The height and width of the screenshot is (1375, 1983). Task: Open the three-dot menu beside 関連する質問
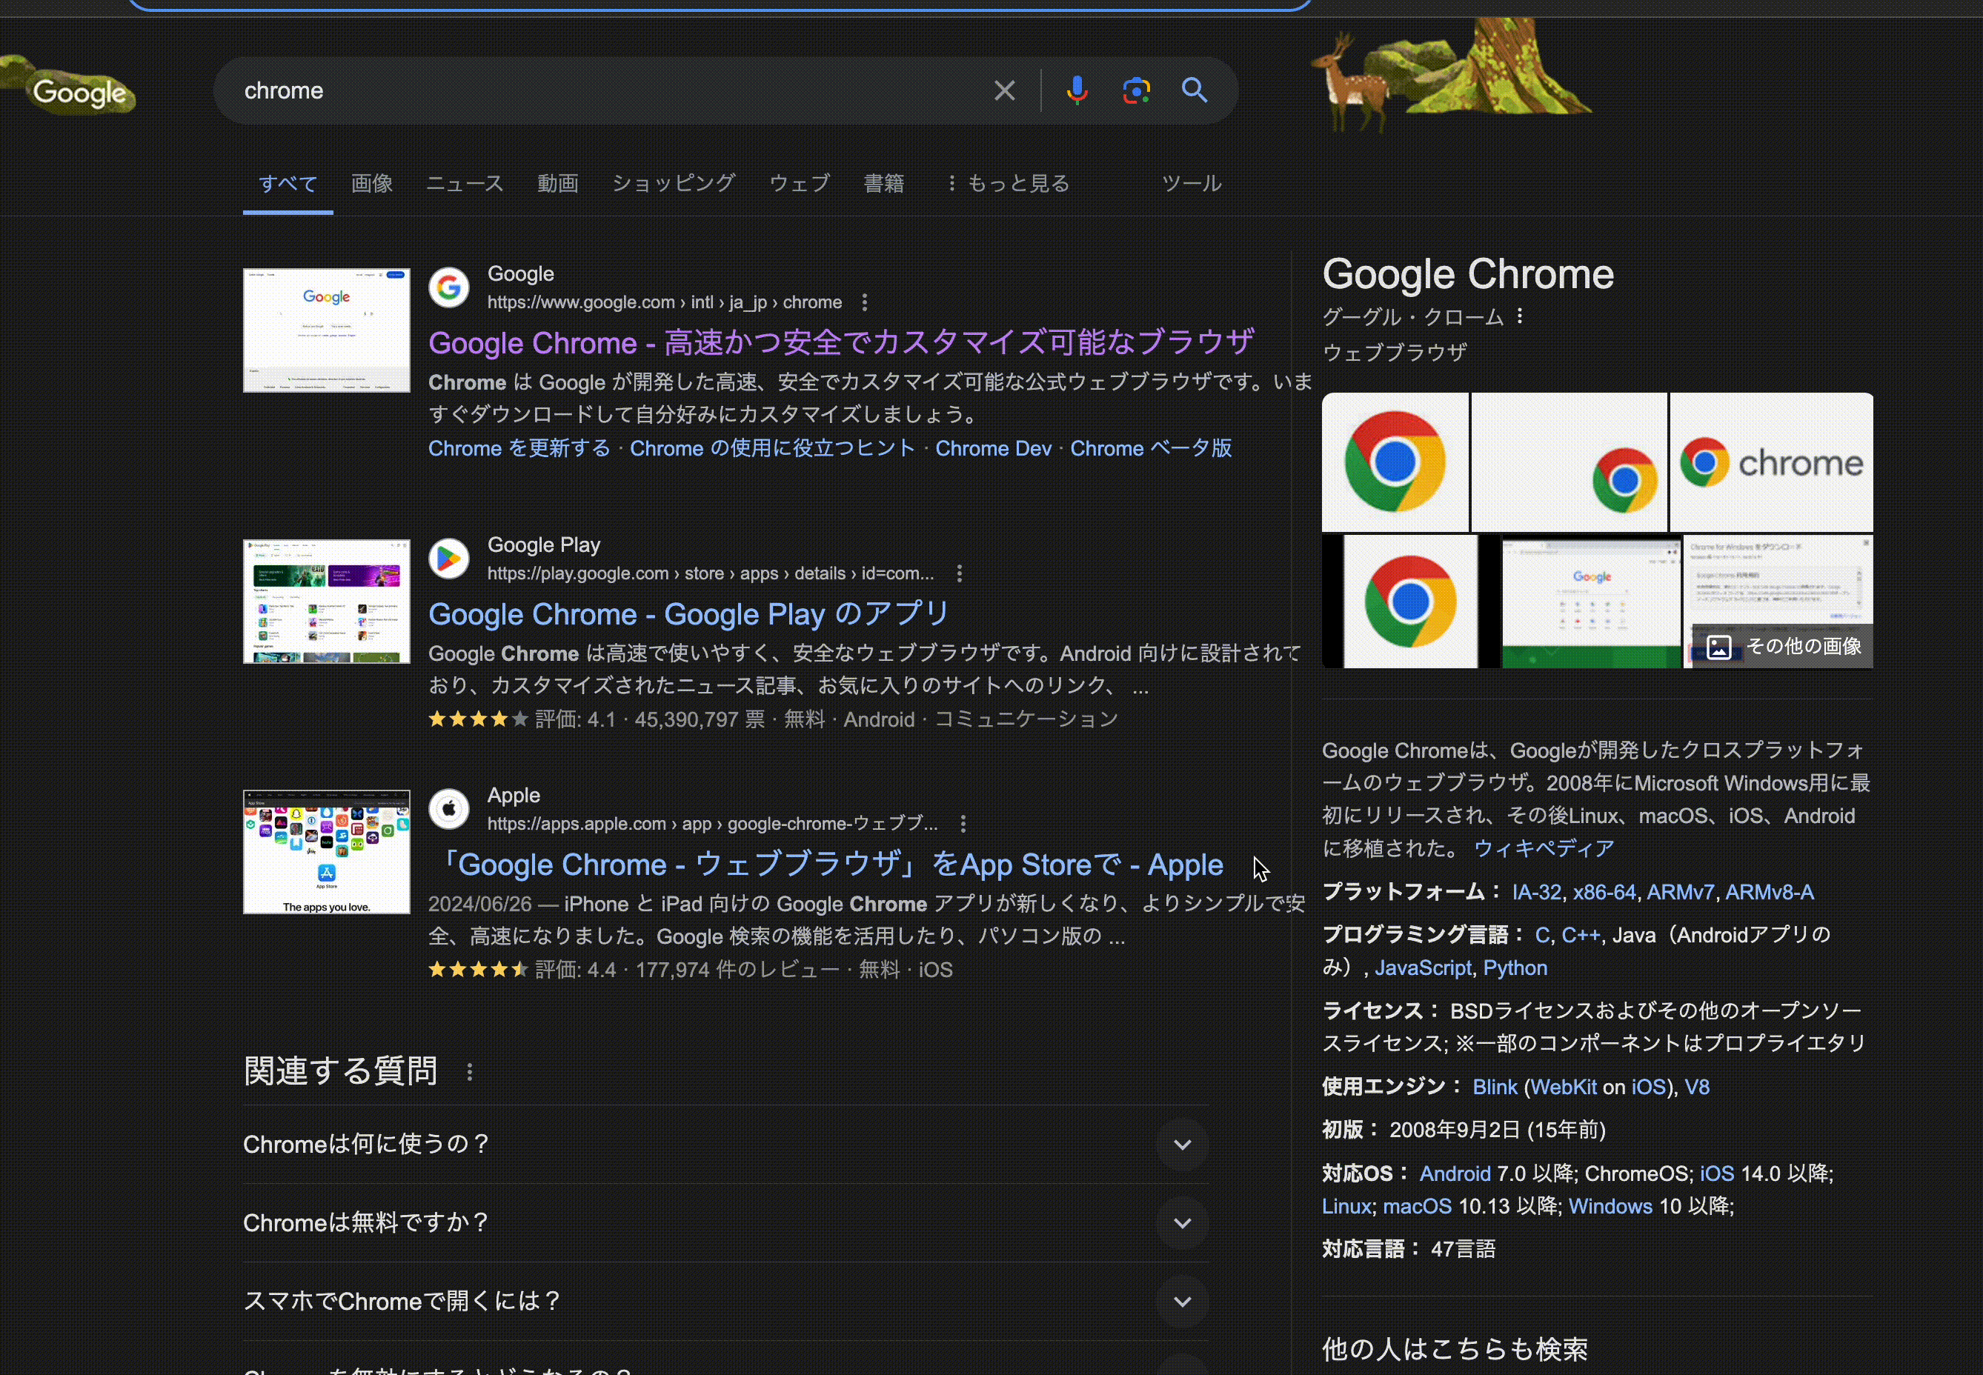[470, 1073]
